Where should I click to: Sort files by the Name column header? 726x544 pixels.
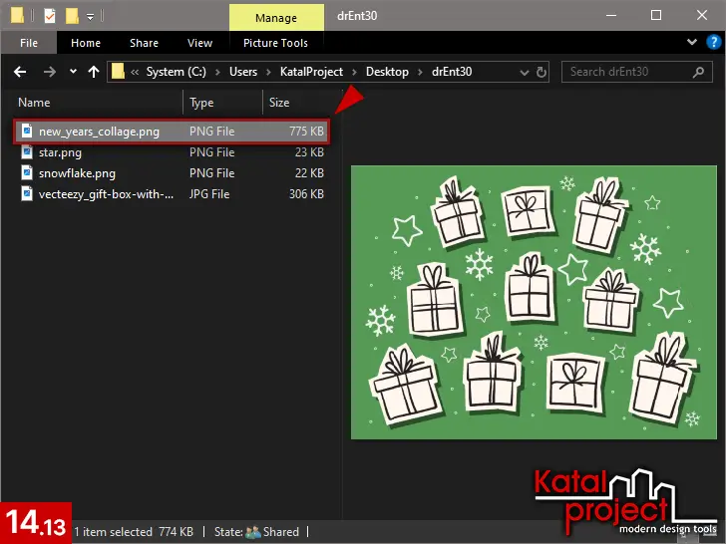pyautogui.click(x=34, y=103)
